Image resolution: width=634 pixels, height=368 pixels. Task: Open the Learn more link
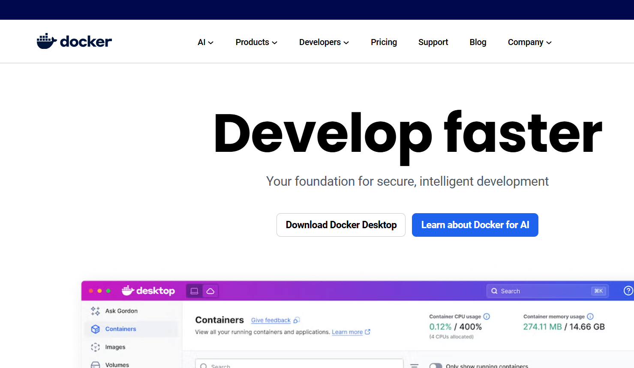[347, 332]
